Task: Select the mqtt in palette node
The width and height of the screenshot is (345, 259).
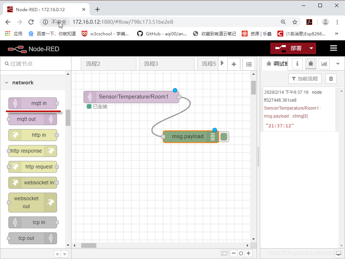Action: coord(32,103)
